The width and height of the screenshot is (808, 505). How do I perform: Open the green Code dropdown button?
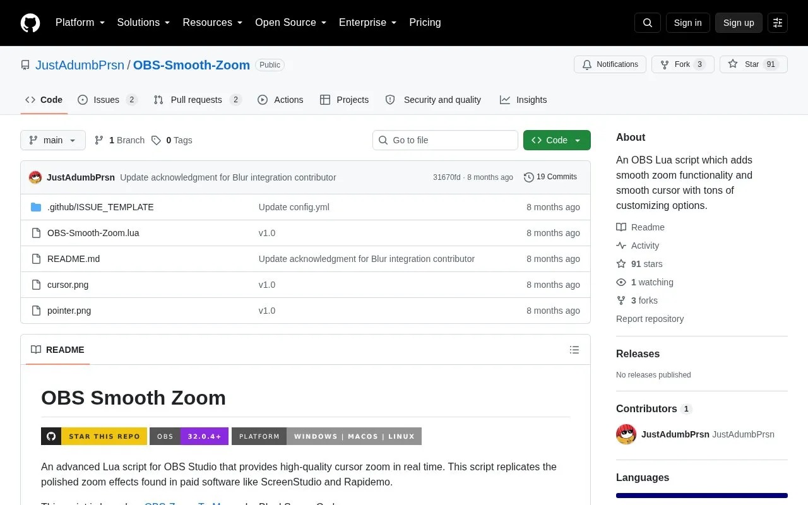coord(557,140)
